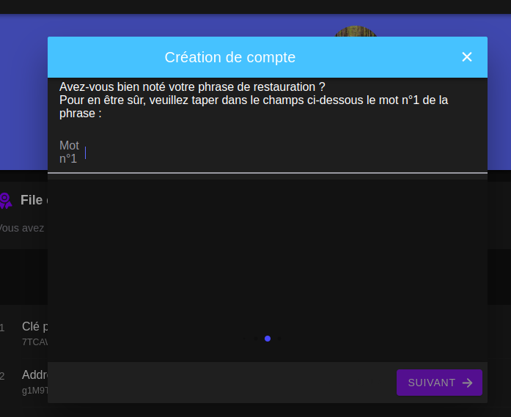Select the 'Addr' list entry
511x417 pixels.
coord(34,375)
